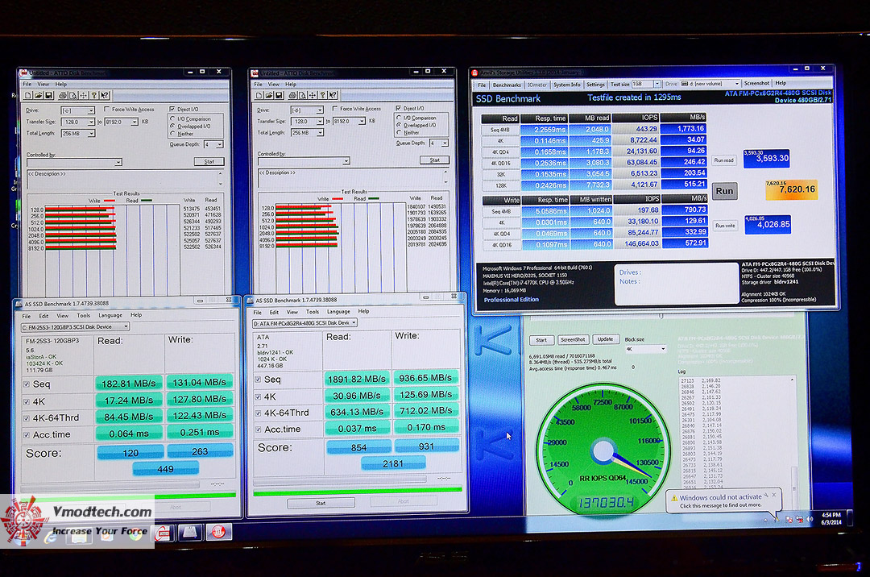
Task: Open Settings menu in Anvil's Storage Utilities
Action: click(595, 85)
